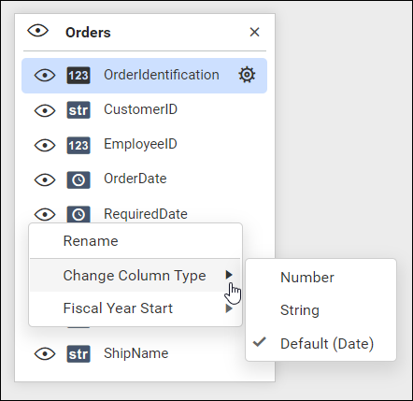Hide the CustomerID column

coord(45,110)
